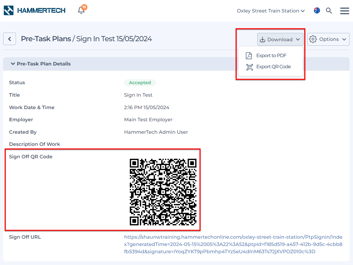
Task: Click the Description Of Work label
Action: pyautogui.click(x=34, y=144)
